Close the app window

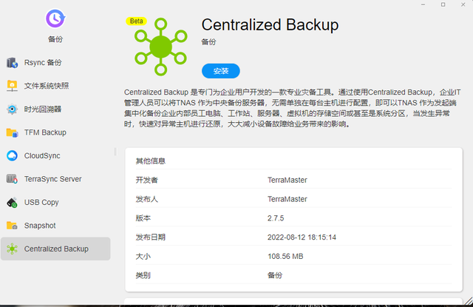463,5
